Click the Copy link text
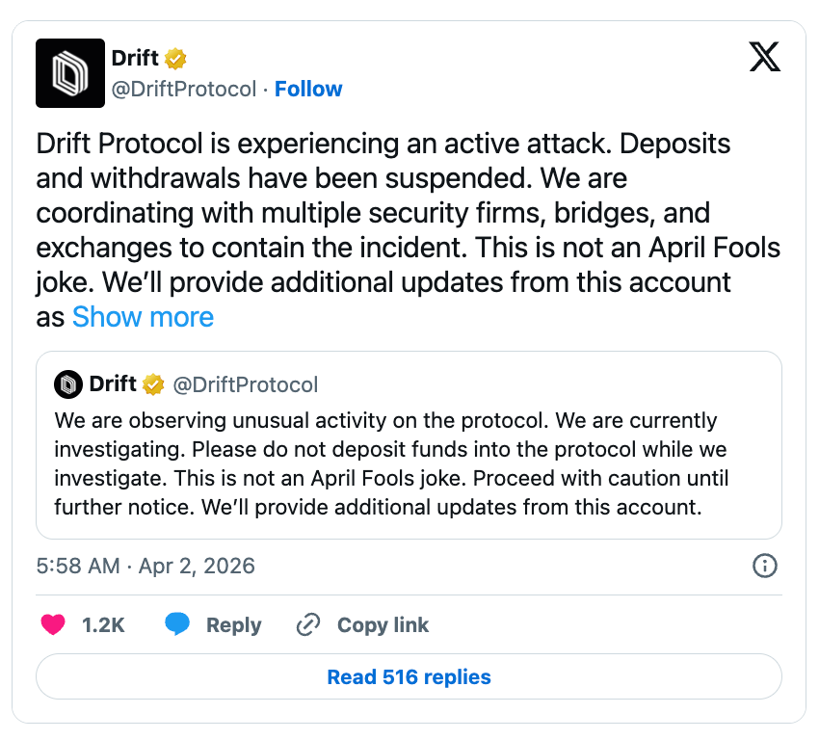The width and height of the screenshot is (819, 740). (383, 625)
